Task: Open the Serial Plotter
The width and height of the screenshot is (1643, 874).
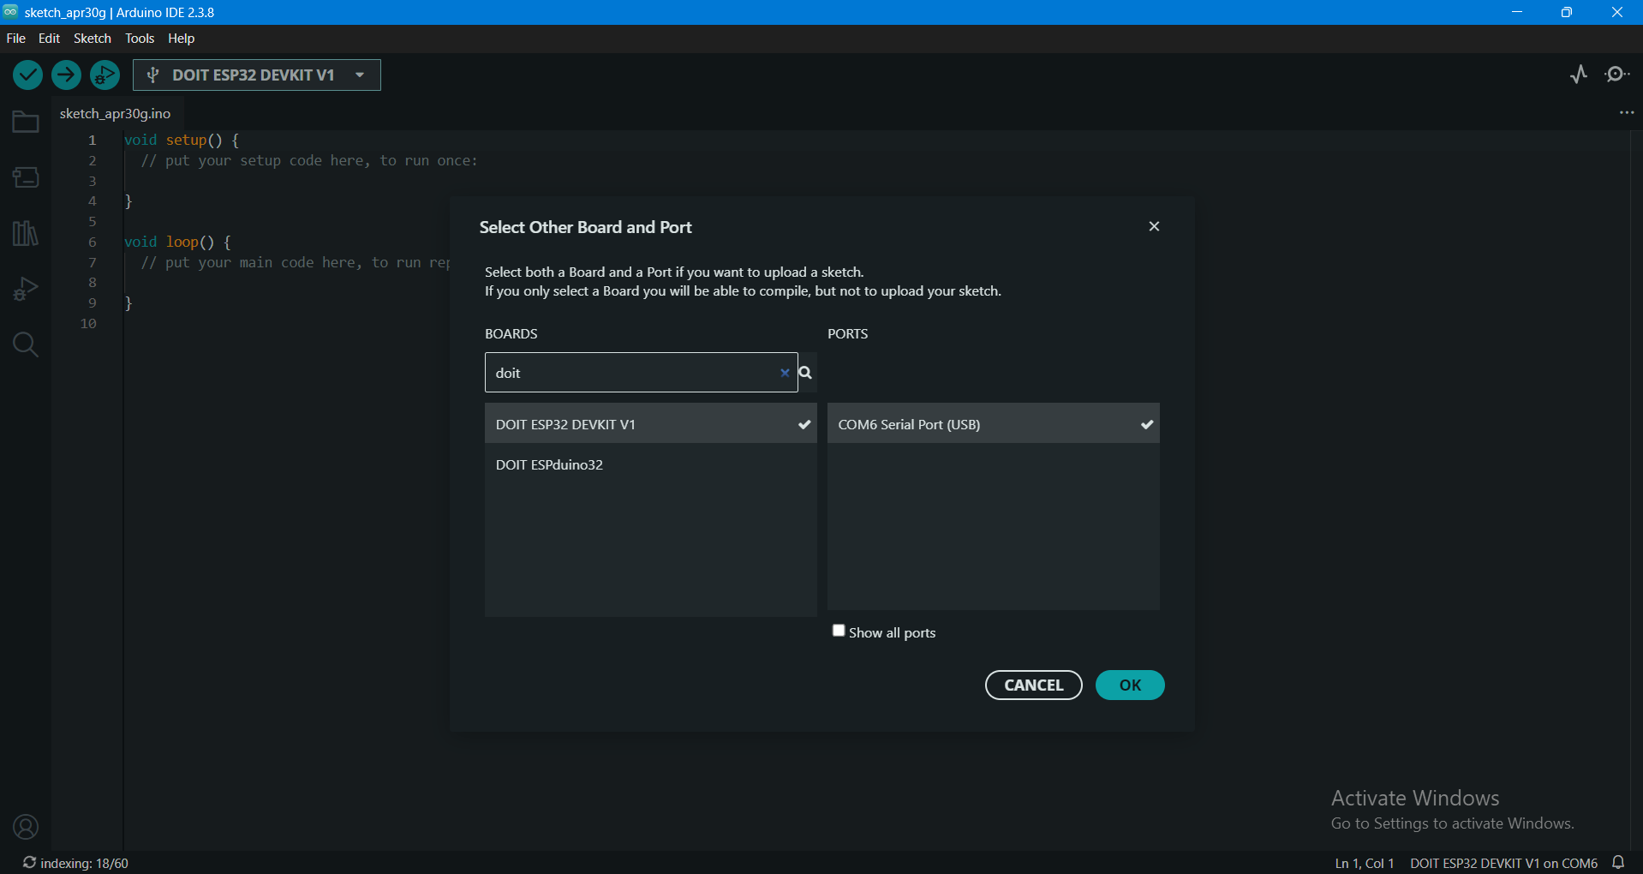Action: pos(1579,75)
